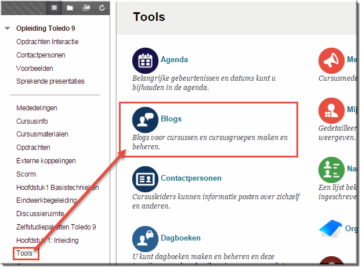Viewport: 362px width, 269px height.
Task: Open Externe koppelingen menu item
Action: tap(46, 161)
